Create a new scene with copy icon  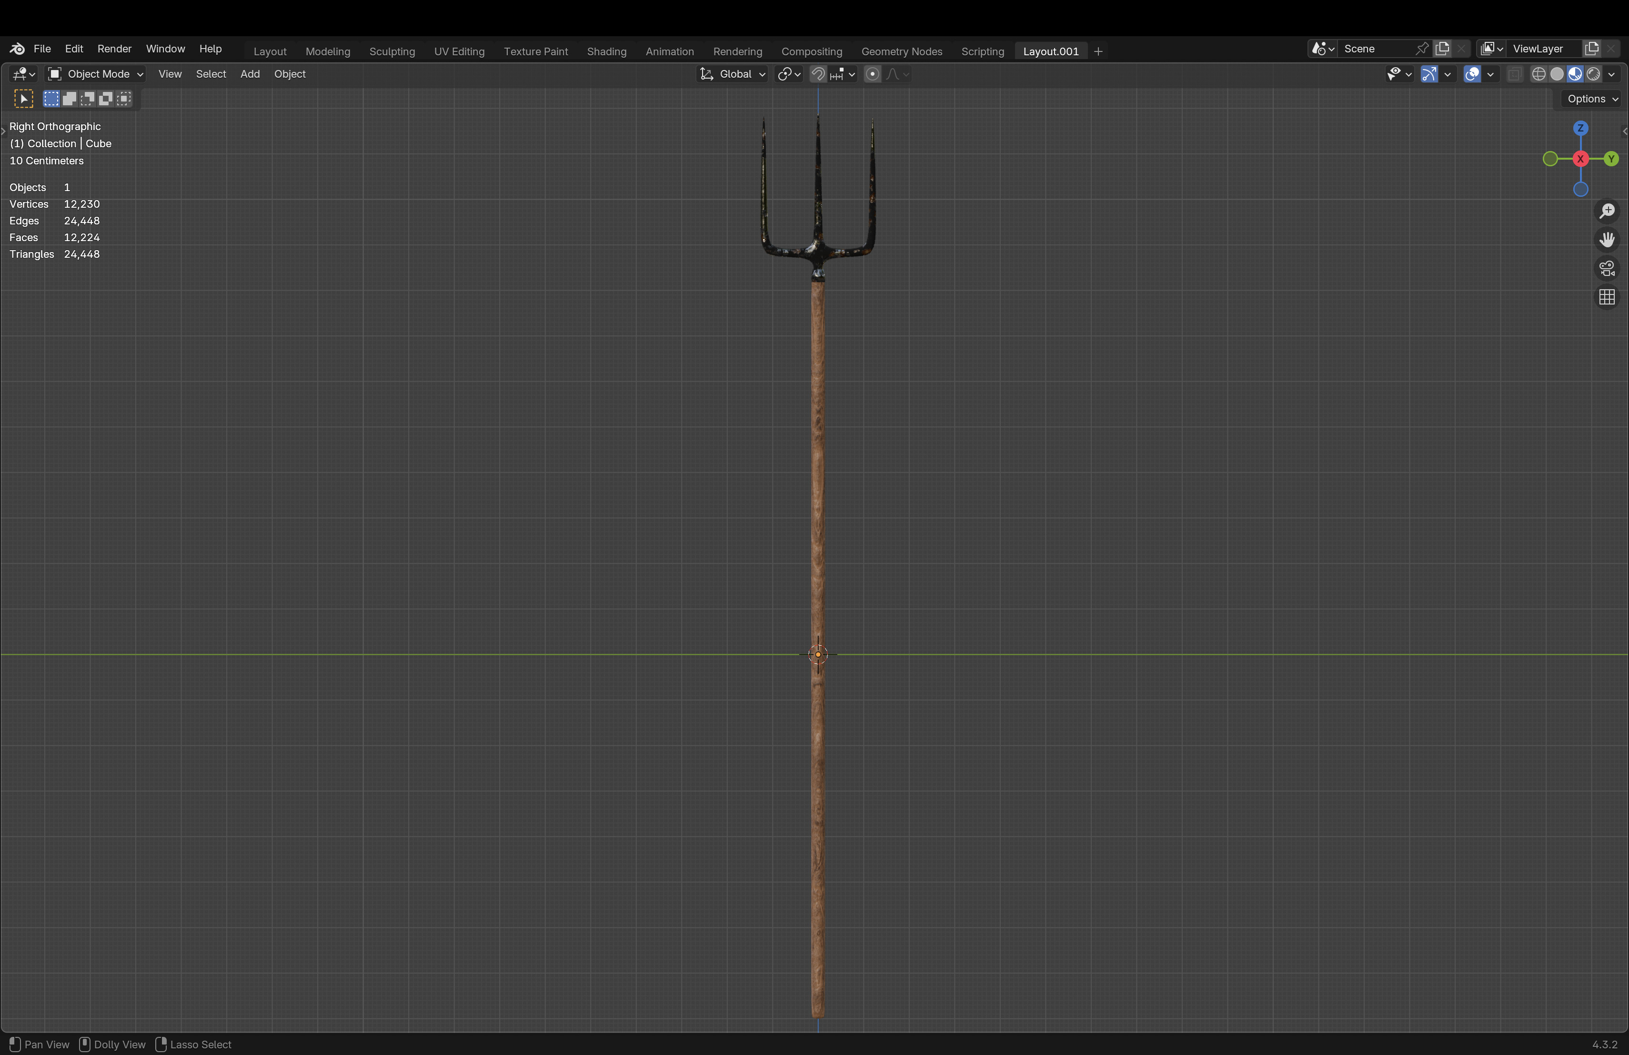pos(1443,49)
